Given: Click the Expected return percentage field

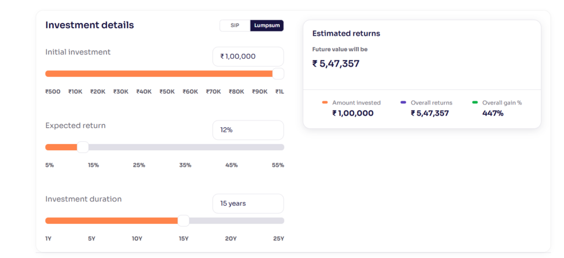Looking at the screenshot, I should (248, 130).
